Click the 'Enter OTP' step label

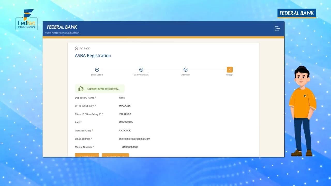point(185,75)
